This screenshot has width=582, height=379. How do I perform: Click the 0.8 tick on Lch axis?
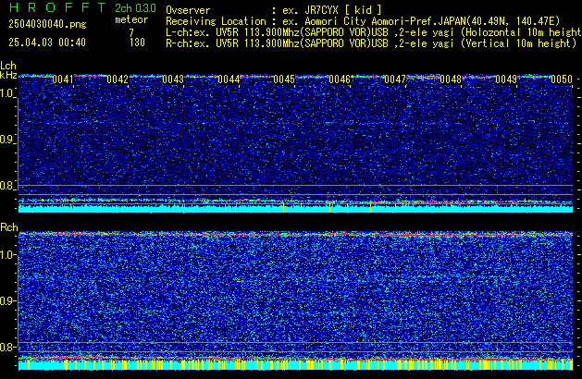(7, 186)
